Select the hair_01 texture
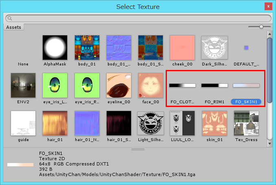The width and height of the screenshot is (276, 185). (55, 123)
